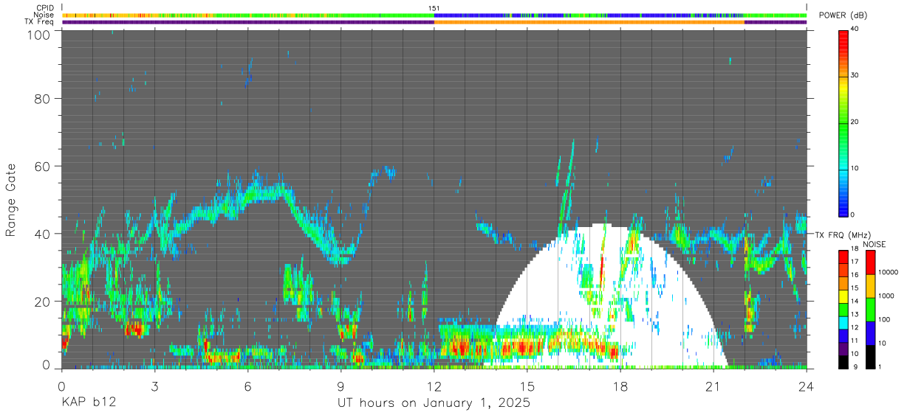Click the 100 tick on the NOISE legend
Image resolution: width=907 pixels, height=418 pixels.
click(886, 320)
